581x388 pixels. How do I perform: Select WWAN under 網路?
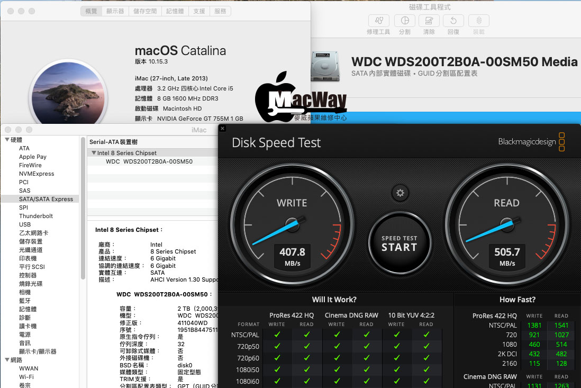29,368
